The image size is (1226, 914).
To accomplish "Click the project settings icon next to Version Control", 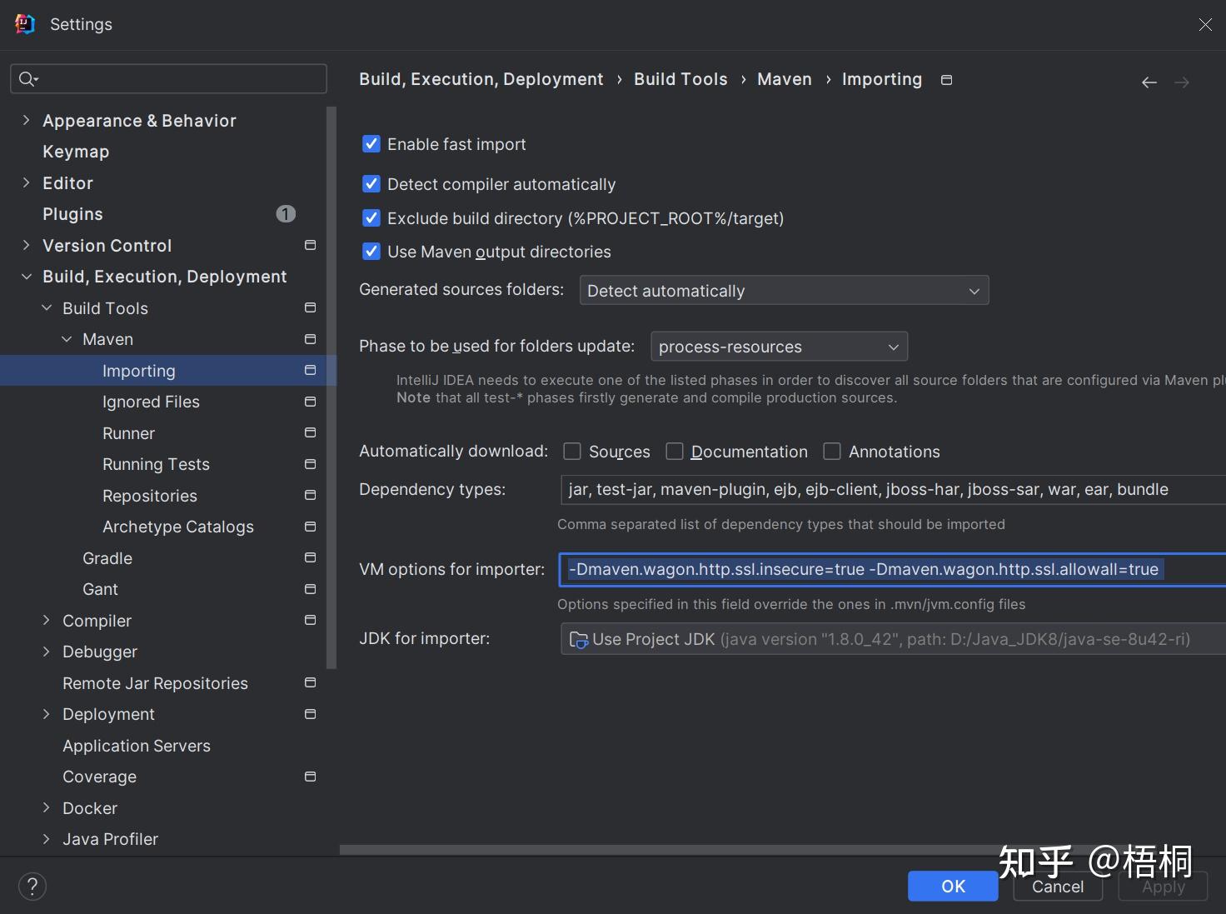I will tap(311, 245).
